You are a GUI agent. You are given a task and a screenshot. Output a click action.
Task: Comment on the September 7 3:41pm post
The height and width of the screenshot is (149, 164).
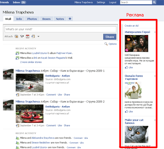[51, 126]
